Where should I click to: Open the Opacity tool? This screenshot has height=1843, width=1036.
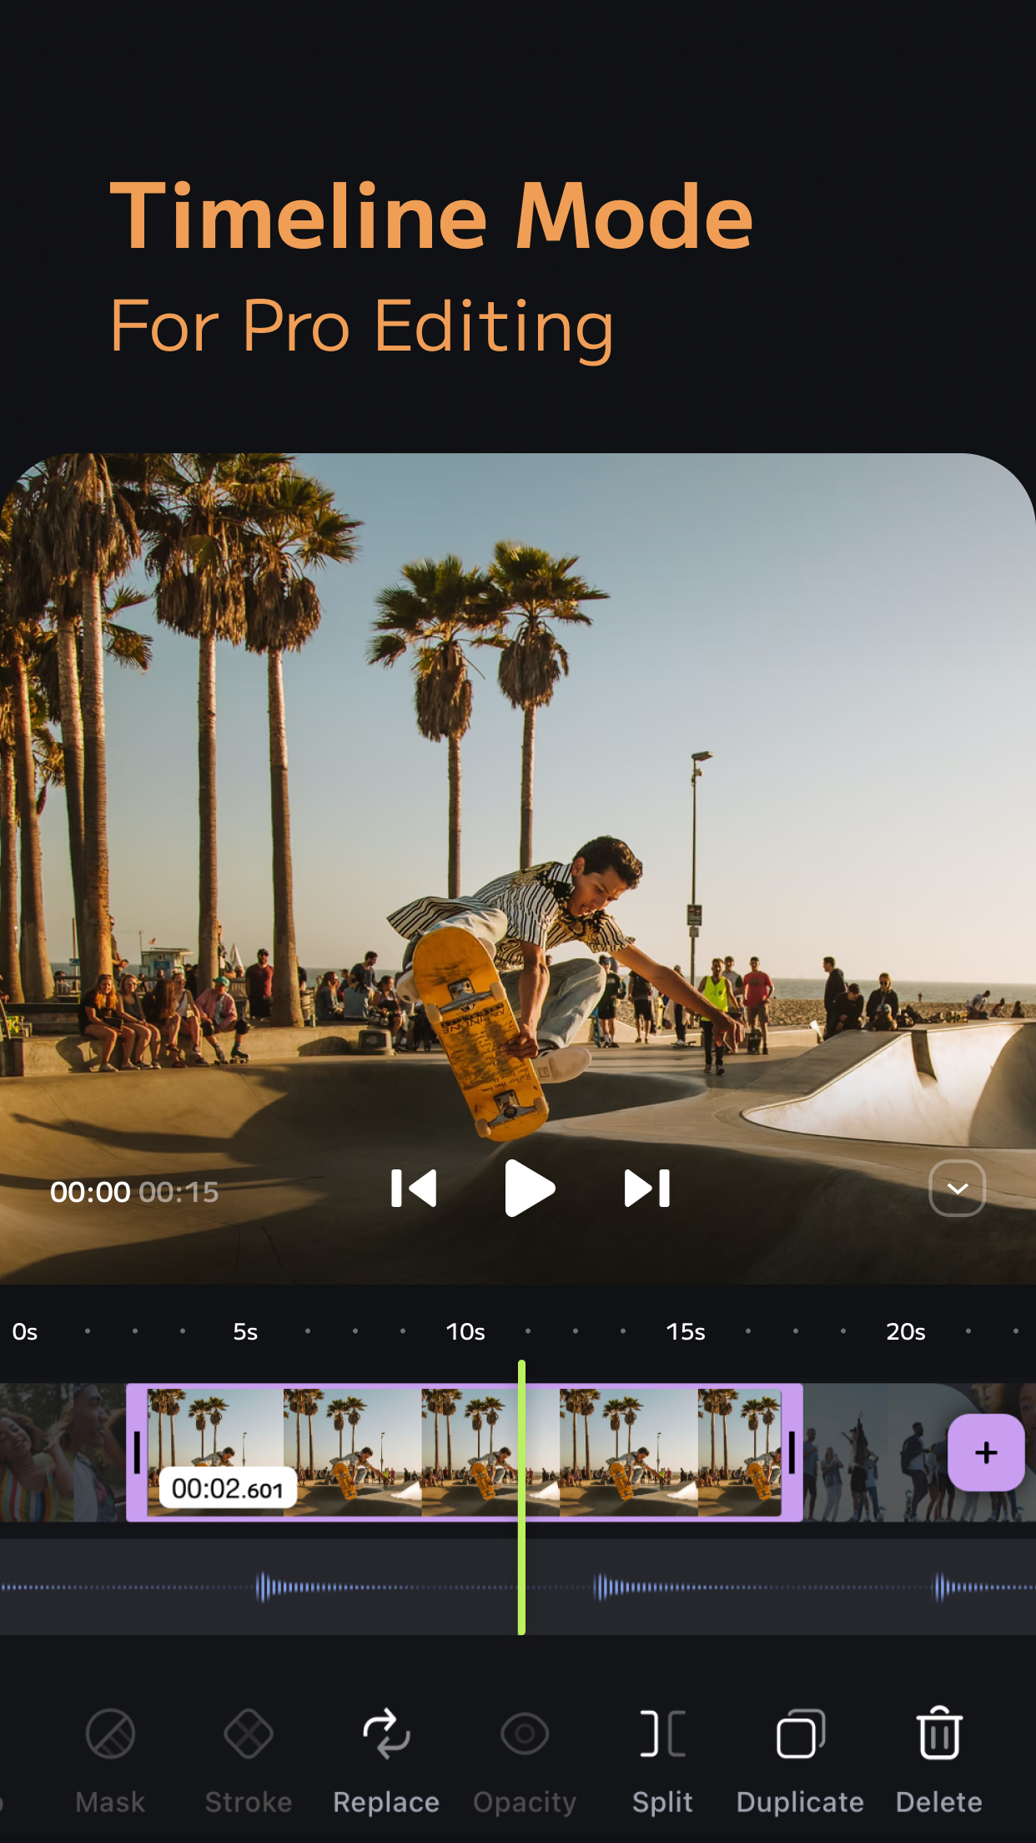click(525, 1761)
